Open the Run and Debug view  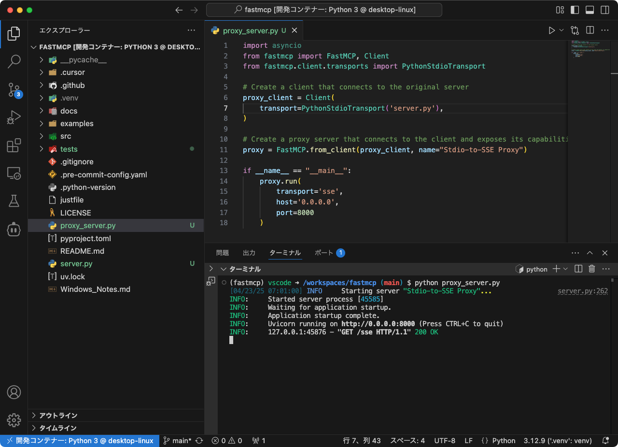click(x=14, y=117)
